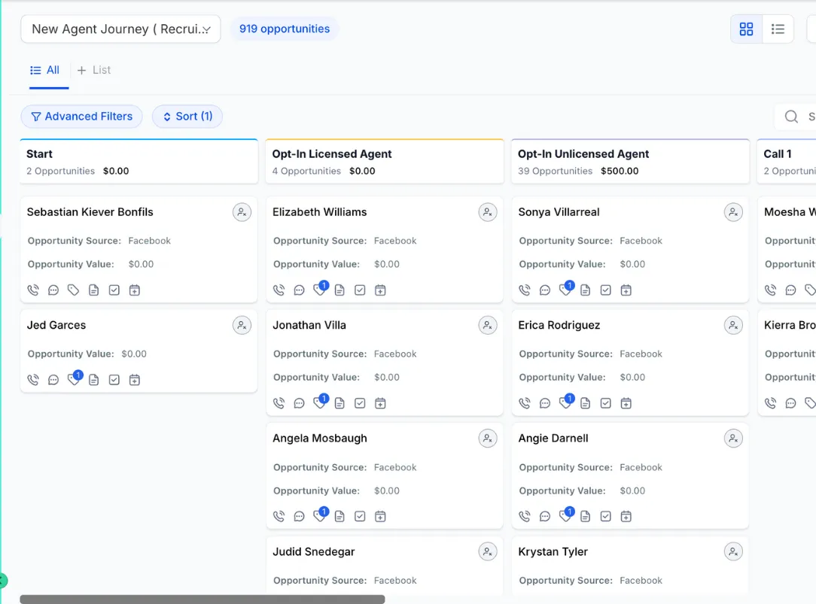Open calendar icon on Jed Garces card
Screen dimensions: 816x604
click(134, 380)
